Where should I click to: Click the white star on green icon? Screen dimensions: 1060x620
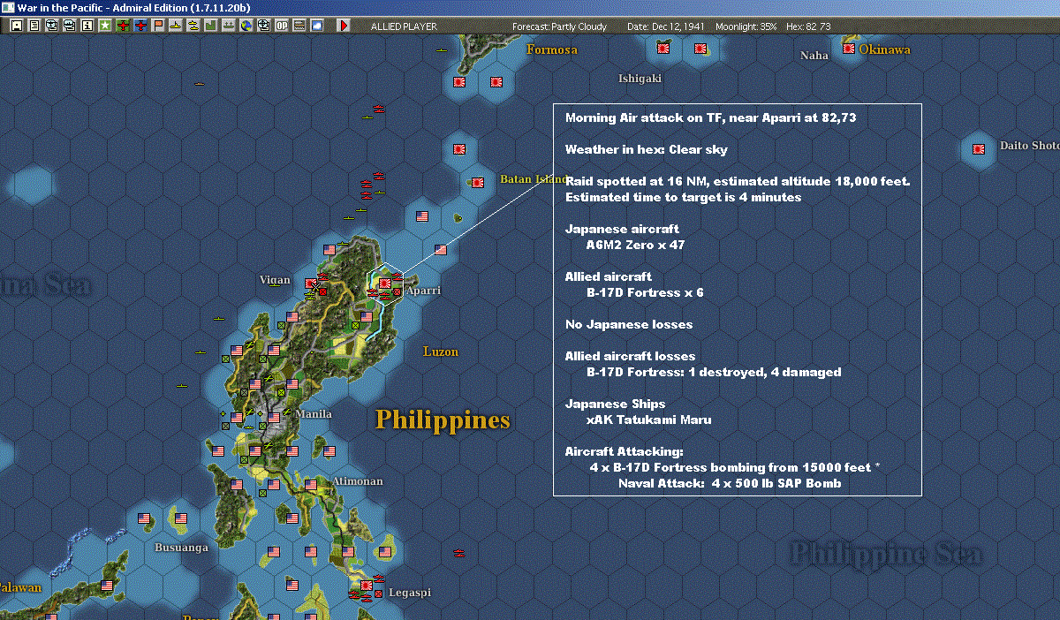coord(105,26)
